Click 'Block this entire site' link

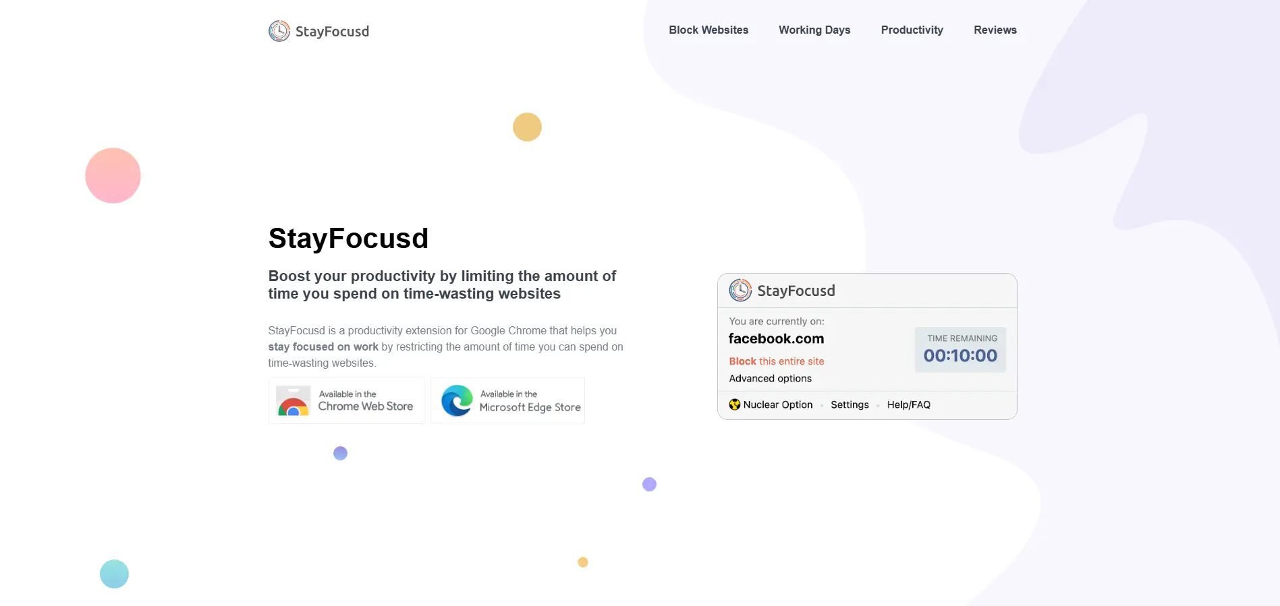(x=776, y=361)
